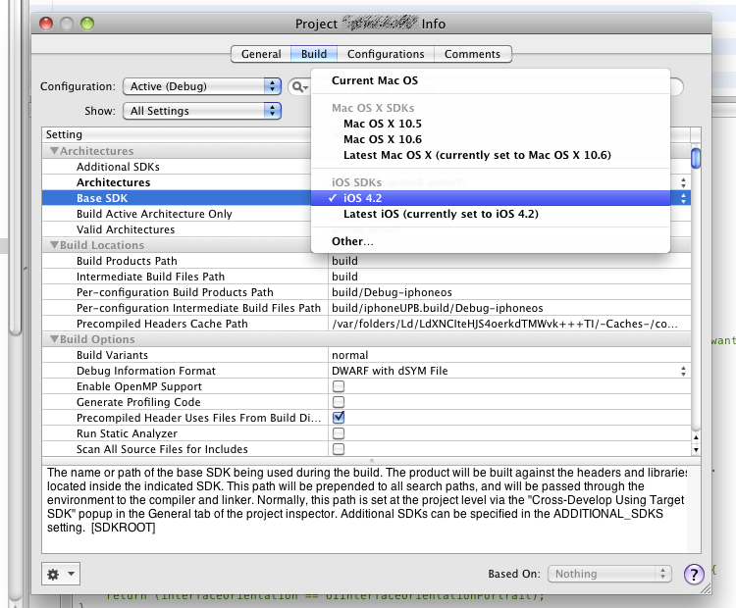This screenshot has height=608, width=736.
Task: Select the Base SDK row
Action: 177,198
